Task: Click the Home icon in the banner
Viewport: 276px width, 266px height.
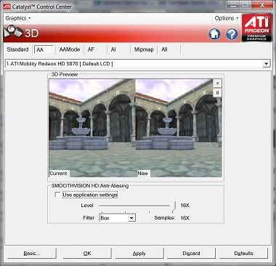Action: pyautogui.click(x=214, y=34)
